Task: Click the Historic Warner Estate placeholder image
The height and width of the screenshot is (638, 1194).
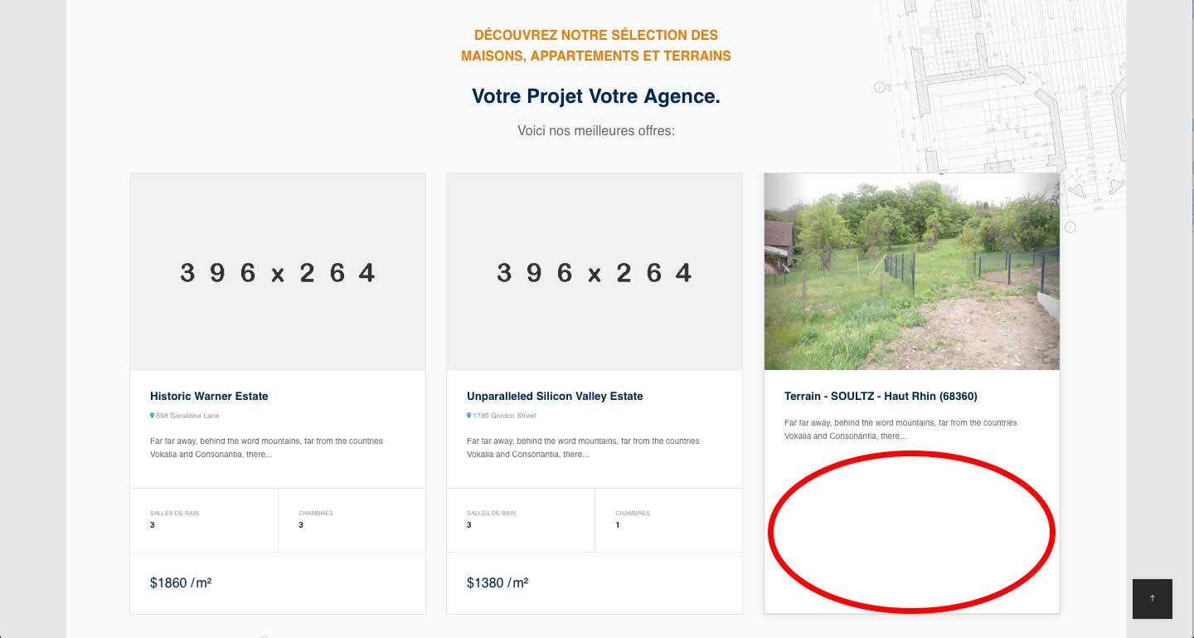Action: 278,272
